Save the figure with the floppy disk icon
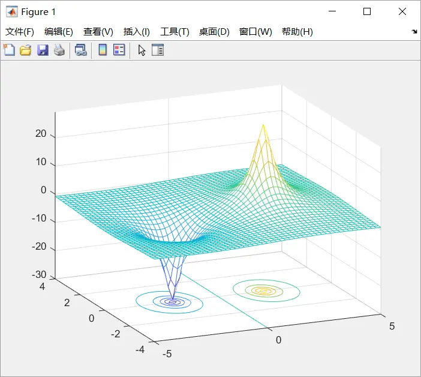This screenshot has height=377, width=421. click(43, 50)
